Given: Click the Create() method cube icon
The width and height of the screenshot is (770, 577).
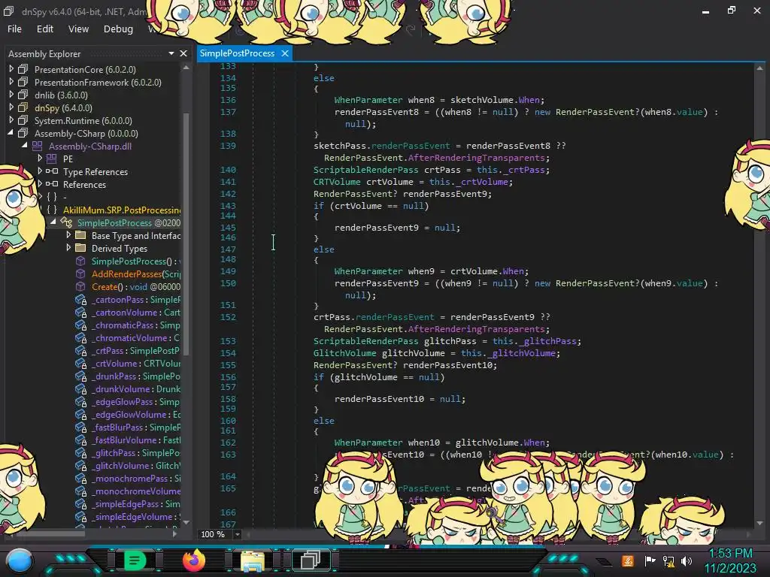Looking at the screenshot, I should pos(80,286).
